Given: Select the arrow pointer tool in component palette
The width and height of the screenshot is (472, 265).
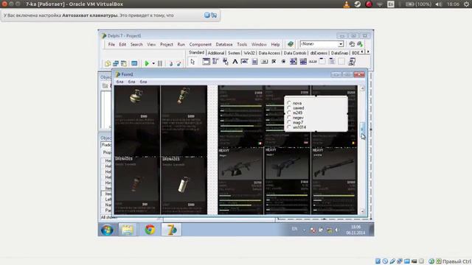Looking at the screenshot, I should [192, 62].
